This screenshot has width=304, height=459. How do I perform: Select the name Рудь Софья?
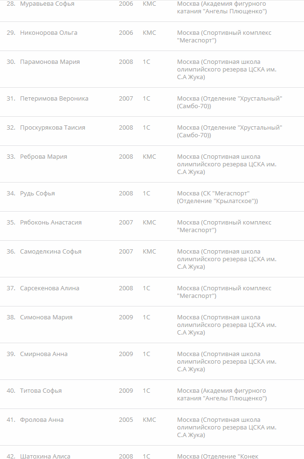pyautogui.click(x=38, y=194)
